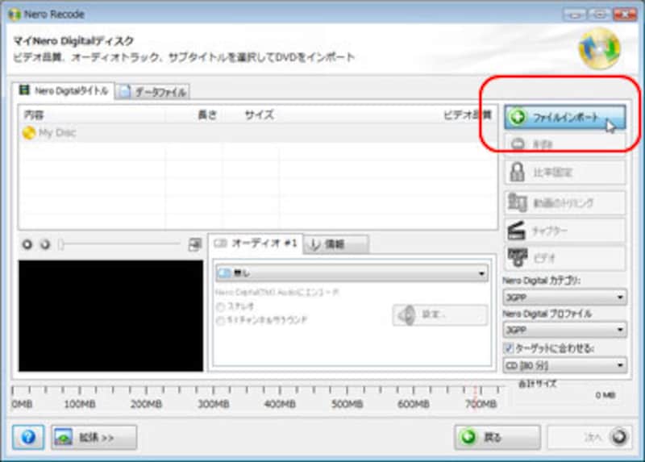
Task: Switch to the データファイル tab
Action: click(x=153, y=92)
